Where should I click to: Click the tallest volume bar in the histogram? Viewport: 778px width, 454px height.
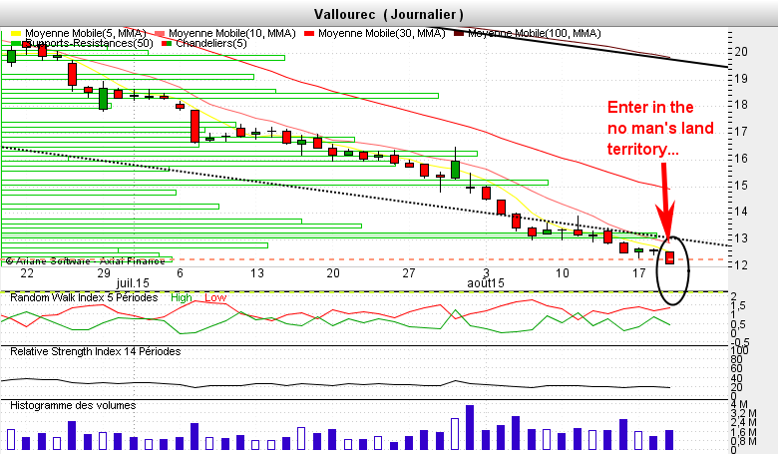(470, 427)
